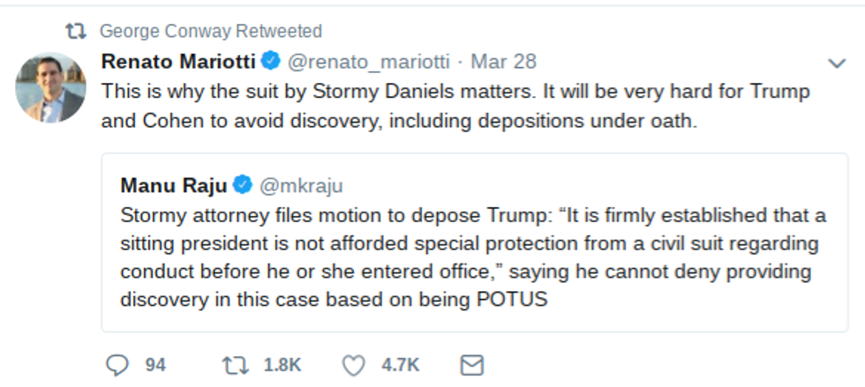Click Renato Mariotti's profile avatar photo
The height and width of the screenshot is (387, 865).
click(50, 88)
